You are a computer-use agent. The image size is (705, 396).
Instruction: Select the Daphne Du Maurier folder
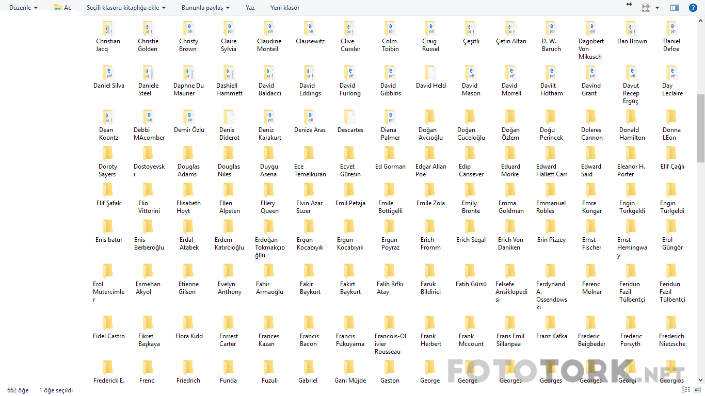(188, 81)
